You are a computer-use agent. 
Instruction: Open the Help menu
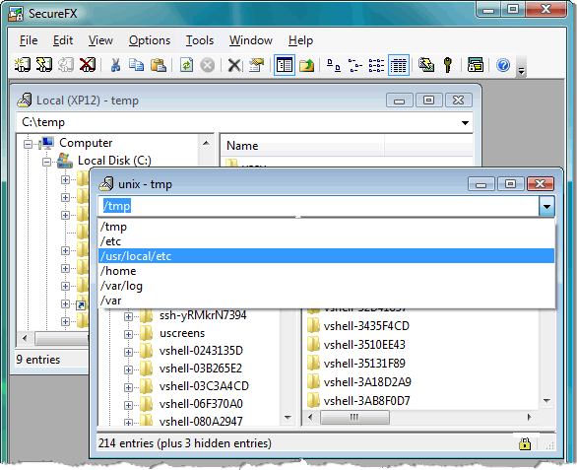(x=300, y=40)
